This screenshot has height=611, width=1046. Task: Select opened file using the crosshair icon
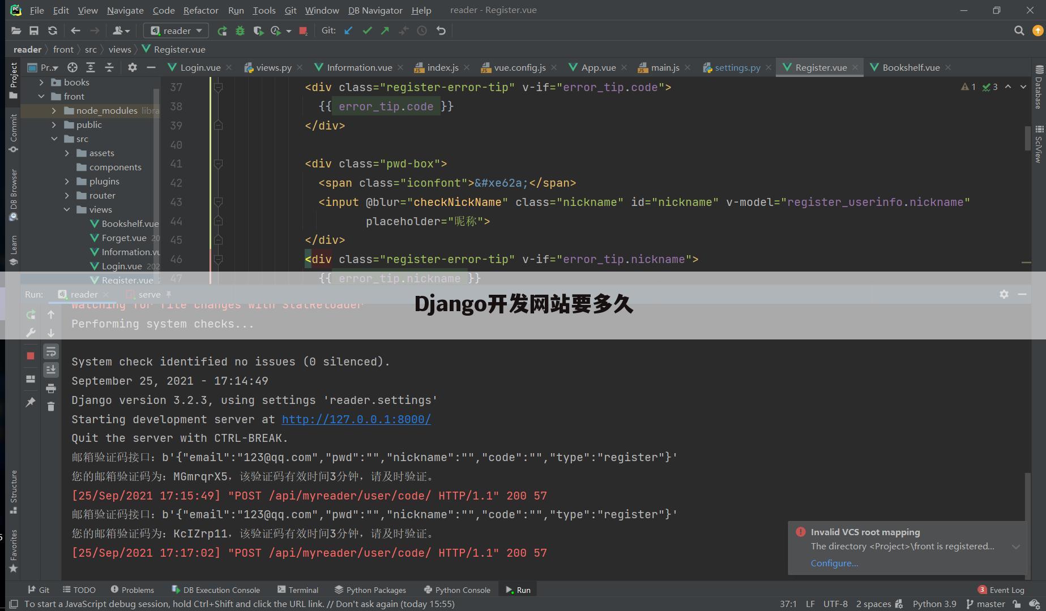[72, 67]
